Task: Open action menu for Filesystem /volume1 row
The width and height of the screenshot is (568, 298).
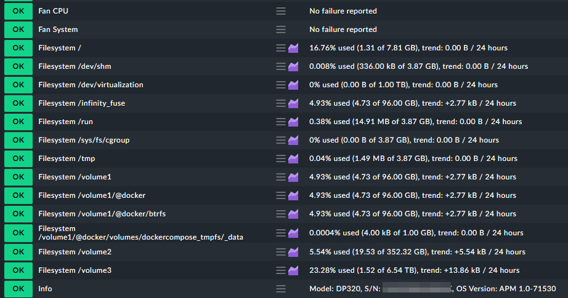Action: point(281,177)
